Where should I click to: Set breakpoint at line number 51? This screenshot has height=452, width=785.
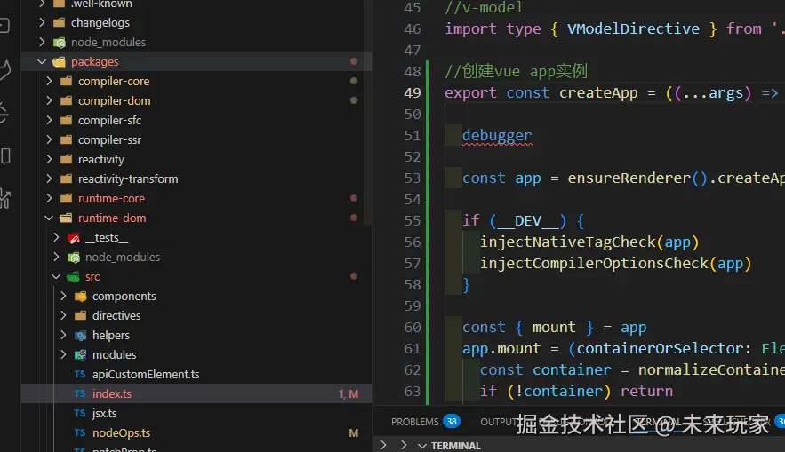coord(412,136)
